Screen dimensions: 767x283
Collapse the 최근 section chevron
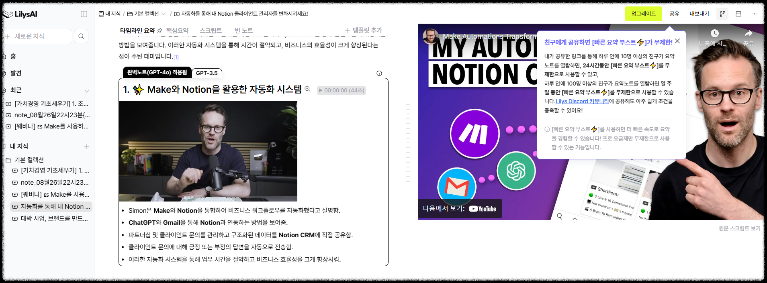click(x=86, y=91)
